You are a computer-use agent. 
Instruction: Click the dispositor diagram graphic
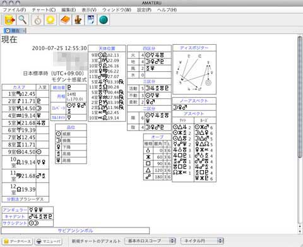click(x=194, y=72)
